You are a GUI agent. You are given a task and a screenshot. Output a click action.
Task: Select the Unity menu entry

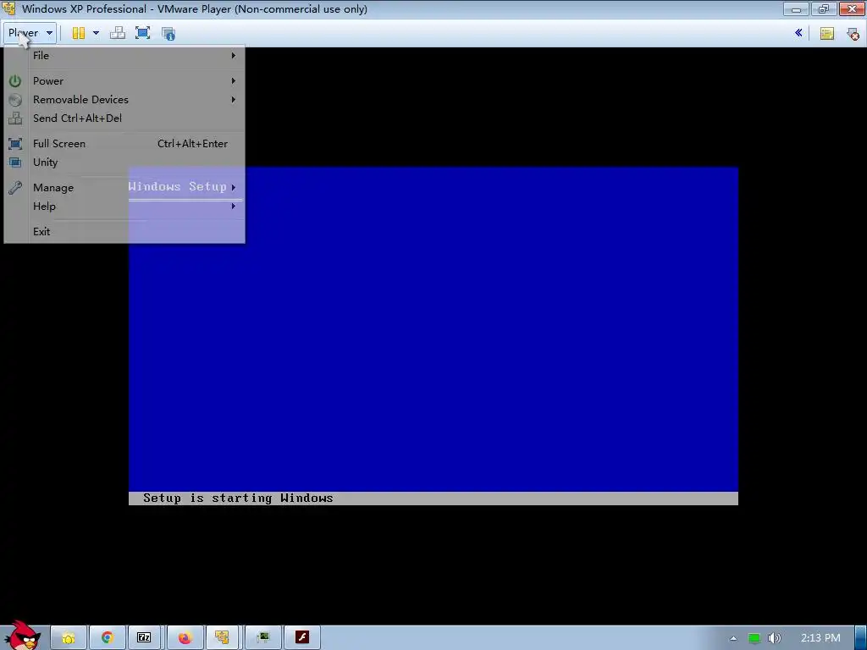124,162
